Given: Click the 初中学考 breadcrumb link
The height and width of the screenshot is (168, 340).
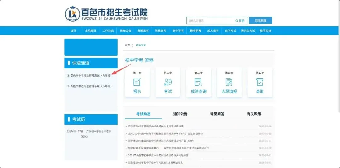Looking at the screenshot, I should 141,46.
